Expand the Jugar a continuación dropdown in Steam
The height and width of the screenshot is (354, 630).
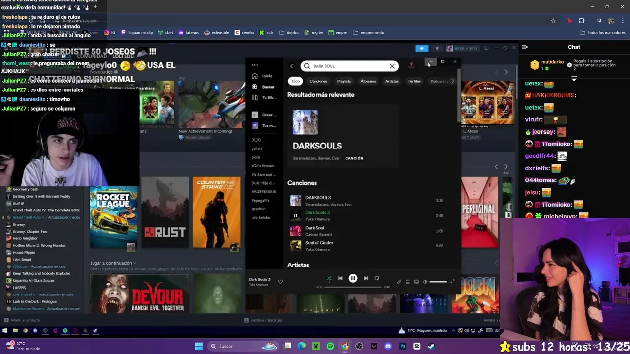113,263
